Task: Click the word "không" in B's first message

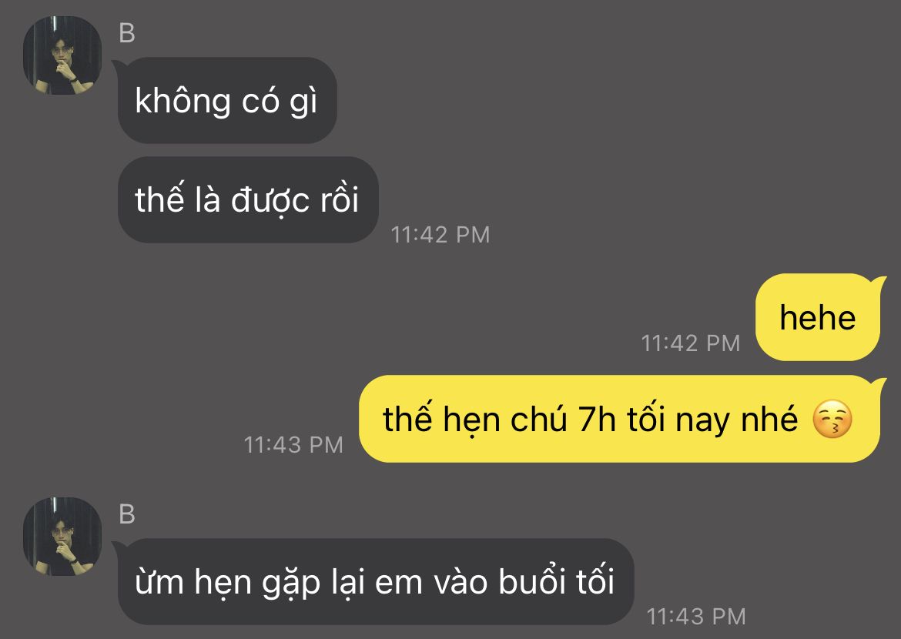Action: [183, 101]
